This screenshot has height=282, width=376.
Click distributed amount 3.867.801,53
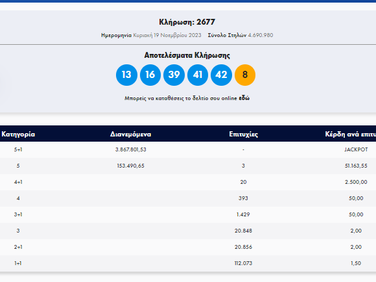(x=131, y=149)
